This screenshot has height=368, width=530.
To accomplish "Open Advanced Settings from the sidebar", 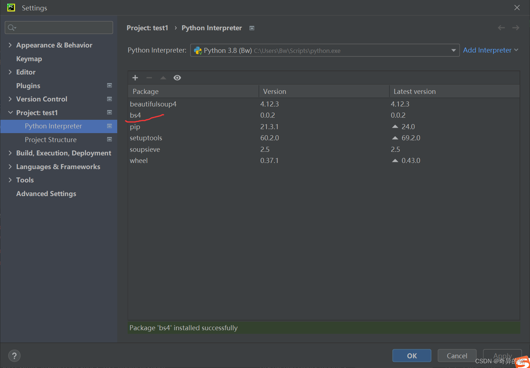I will [x=46, y=194].
